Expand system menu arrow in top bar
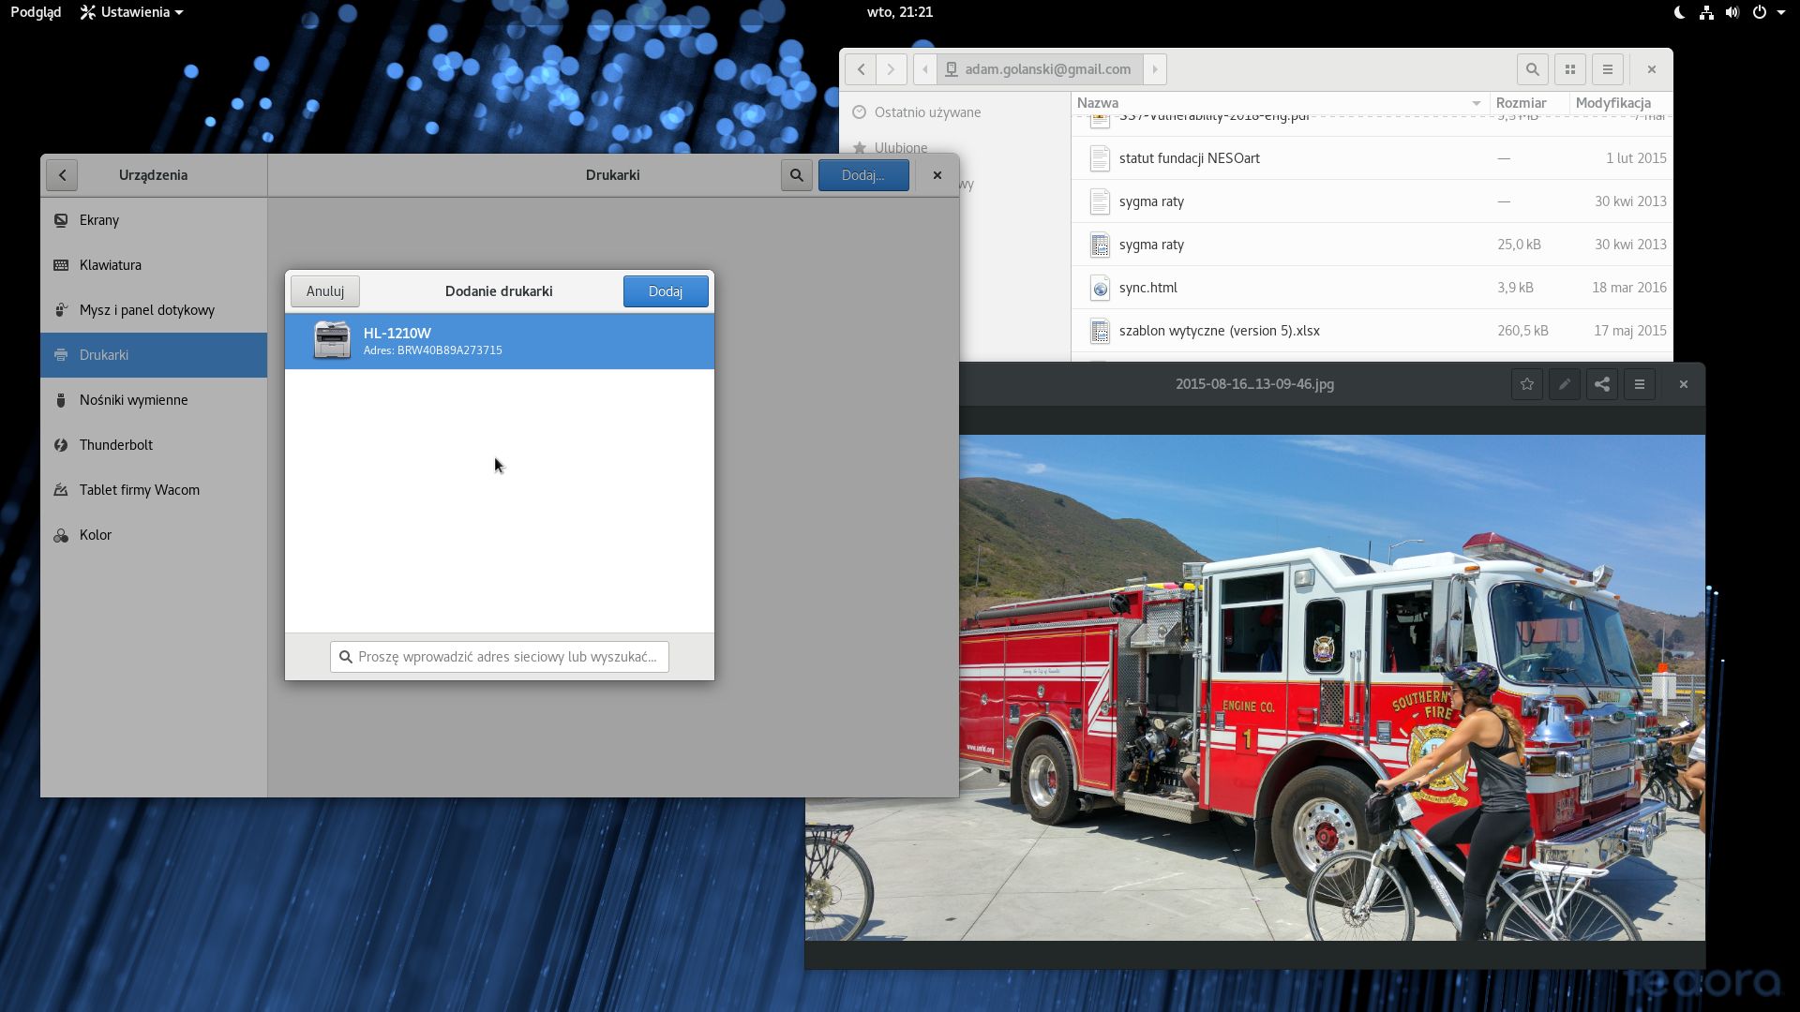This screenshot has width=1800, height=1012. point(1780,12)
